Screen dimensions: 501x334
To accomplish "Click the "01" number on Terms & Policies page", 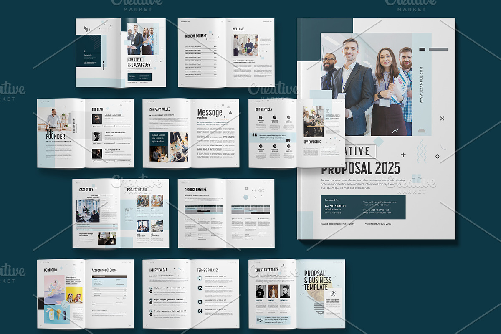I will click(200, 278).
